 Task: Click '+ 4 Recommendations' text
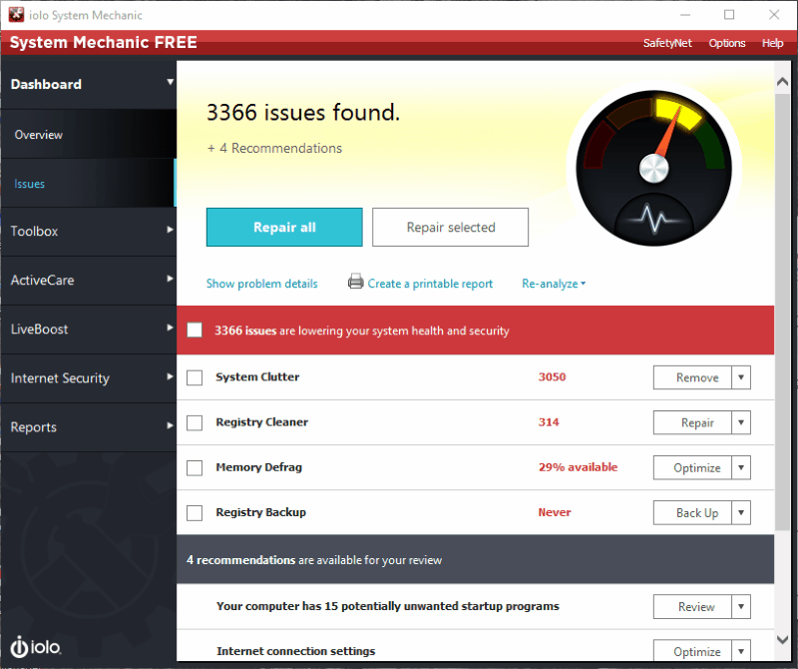[x=275, y=148]
